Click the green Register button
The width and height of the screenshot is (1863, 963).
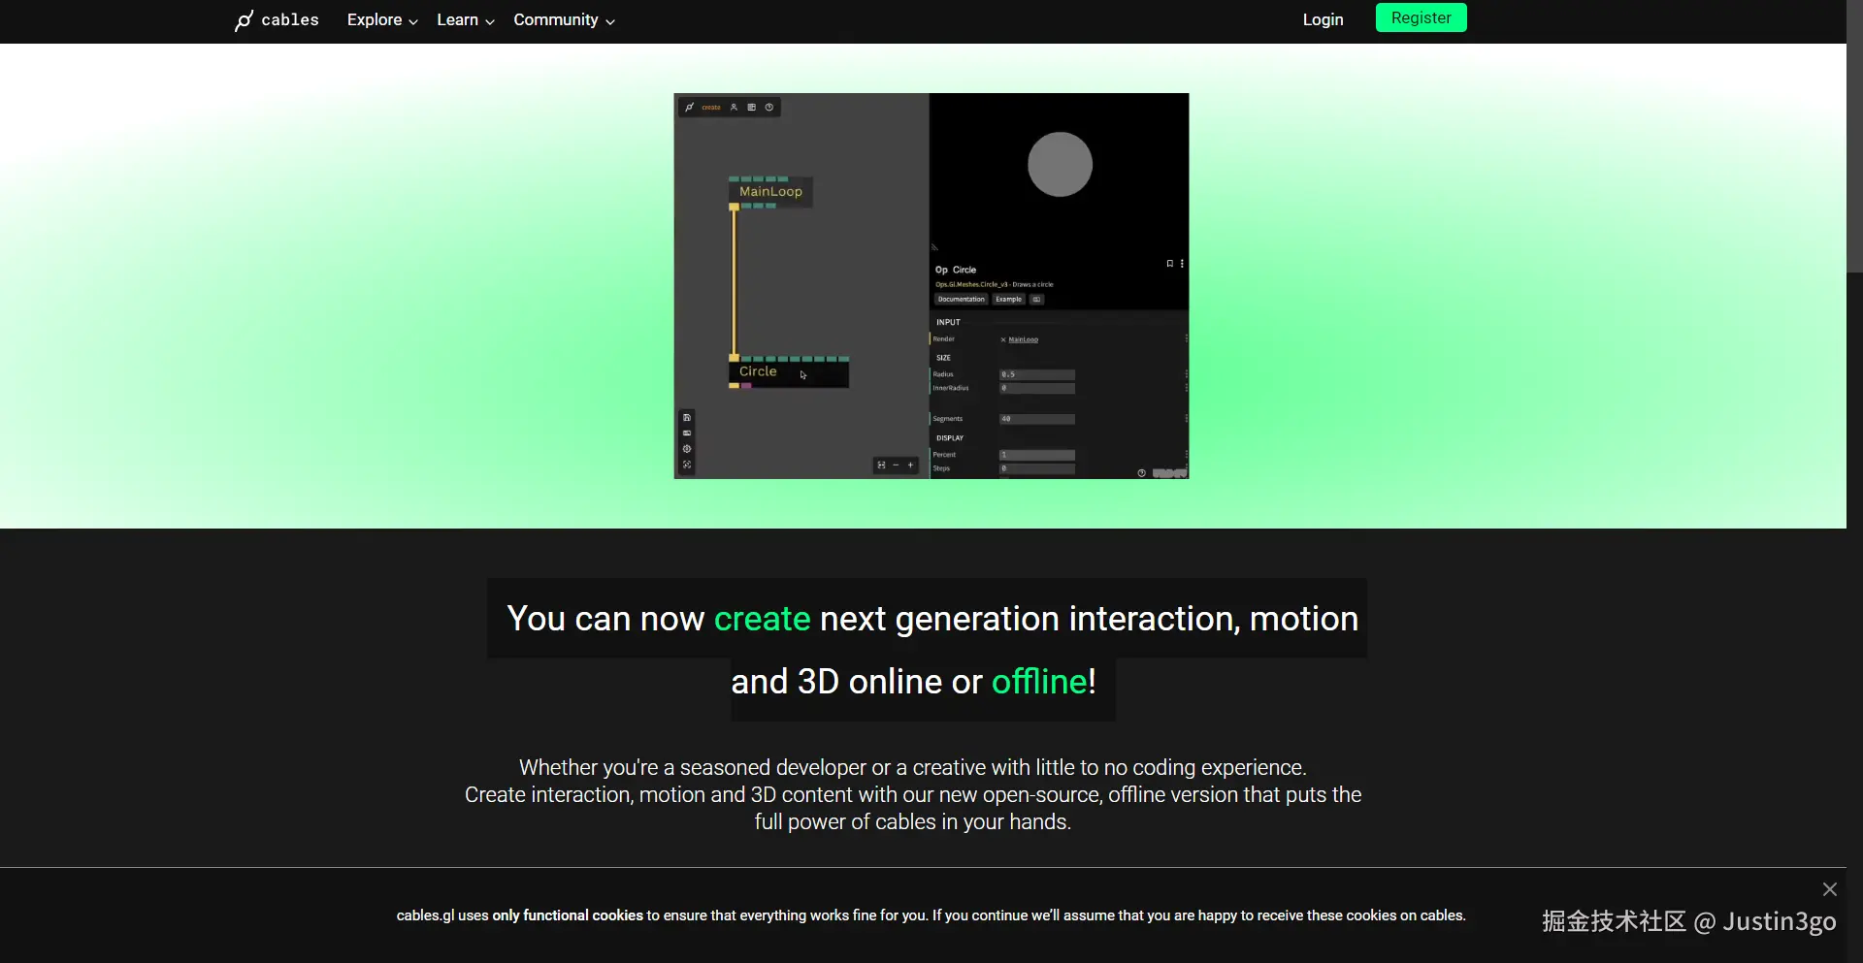coord(1421,17)
